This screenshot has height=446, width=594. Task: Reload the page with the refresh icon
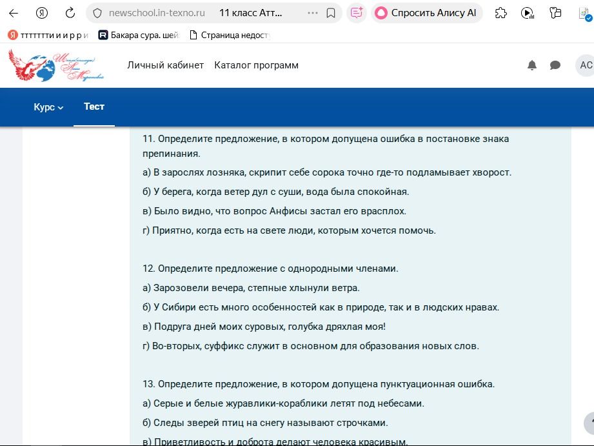[x=70, y=14]
